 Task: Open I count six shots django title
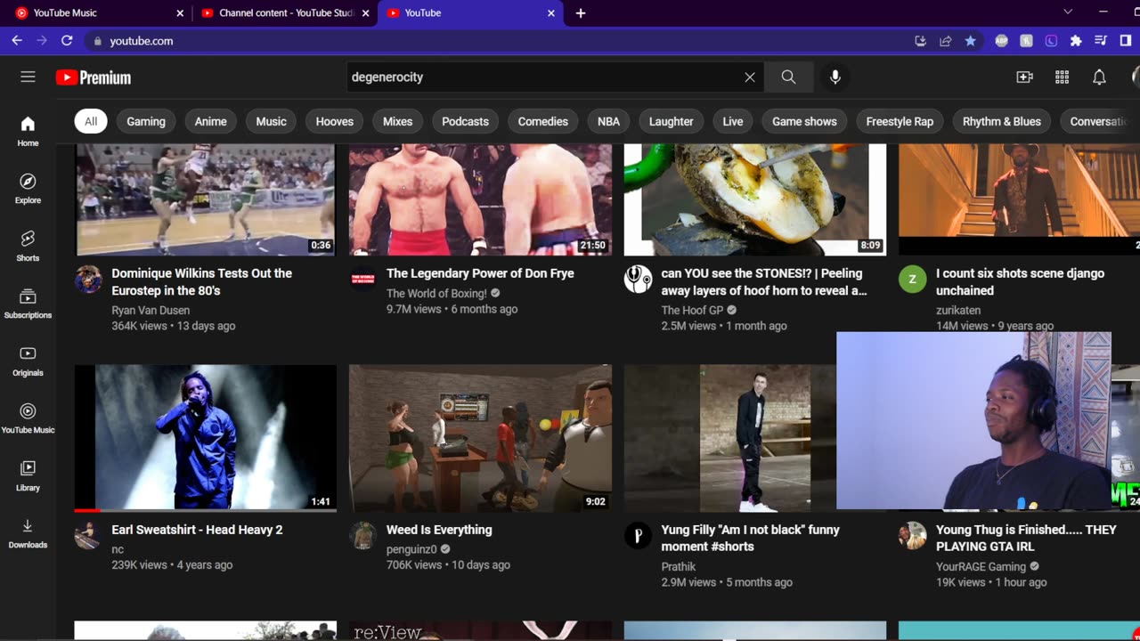tap(1020, 282)
